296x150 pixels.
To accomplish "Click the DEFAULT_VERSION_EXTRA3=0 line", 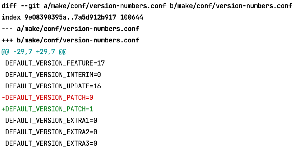I will pyautogui.click(x=51, y=143).
